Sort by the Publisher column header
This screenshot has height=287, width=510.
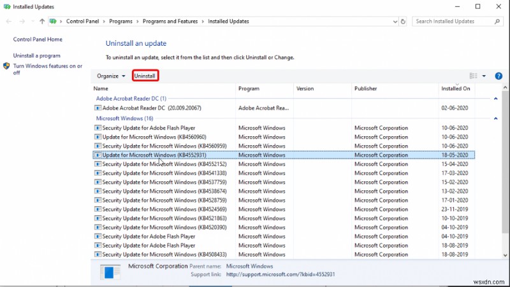pos(395,88)
